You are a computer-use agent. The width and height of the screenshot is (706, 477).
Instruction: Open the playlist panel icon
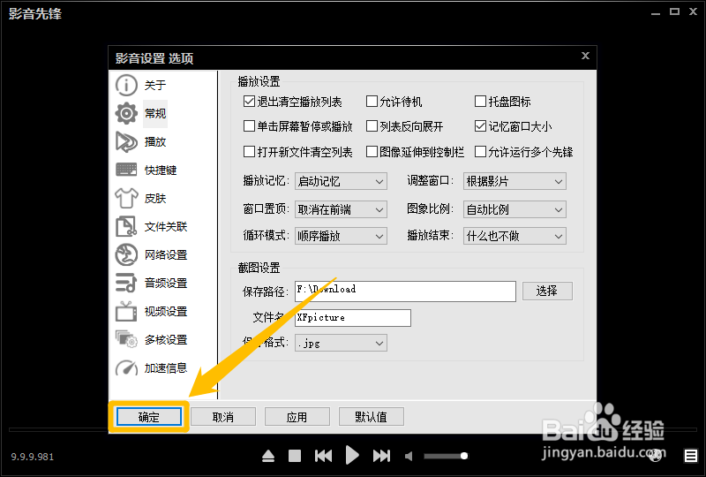click(x=691, y=456)
